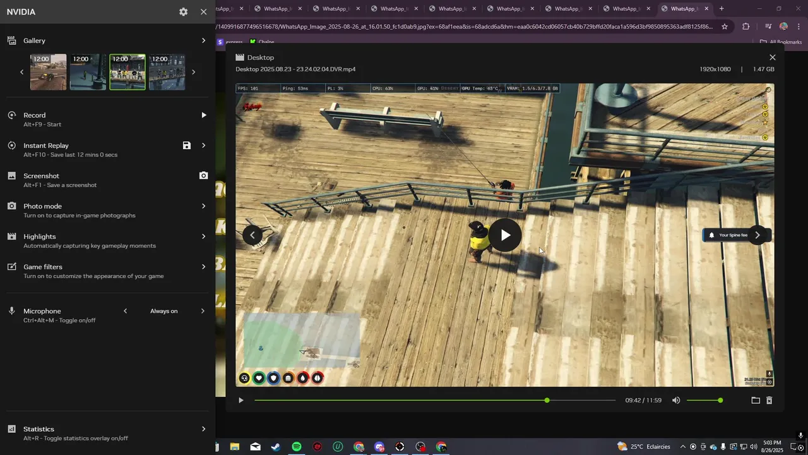Screen dimensions: 808x455
Task: Open File Explorer from the taskbar
Action: click(x=234, y=447)
